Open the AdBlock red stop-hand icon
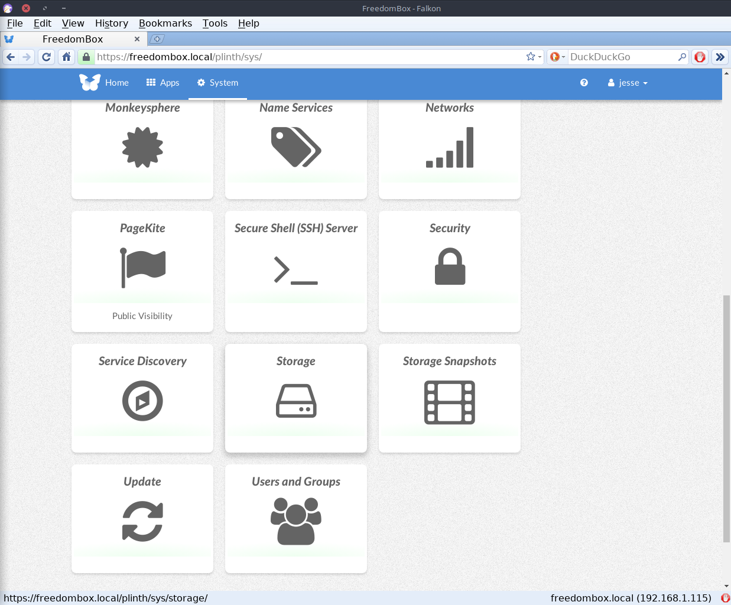Viewport: 731px width, 605px height. 700,57
